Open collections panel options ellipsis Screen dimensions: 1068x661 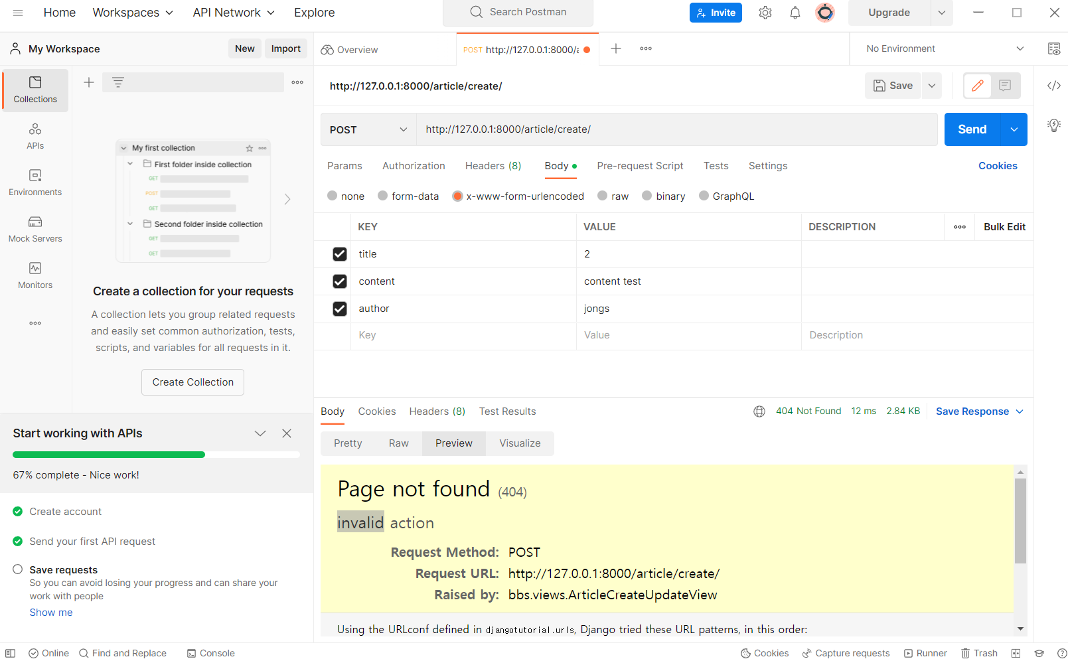coord(297,82)
